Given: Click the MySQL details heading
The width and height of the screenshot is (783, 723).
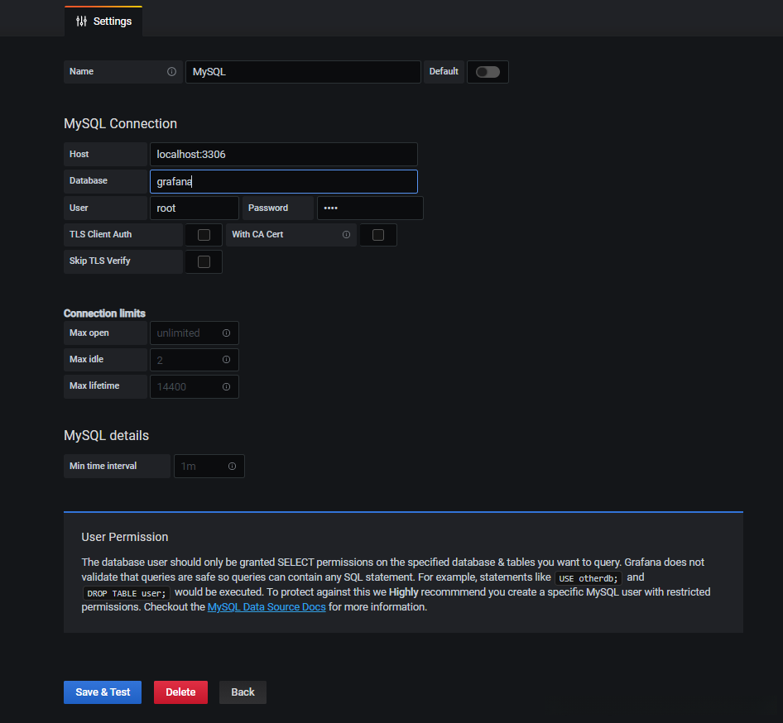Looking at the screenshot, I should pyautogui.click(x=107, y=436).
